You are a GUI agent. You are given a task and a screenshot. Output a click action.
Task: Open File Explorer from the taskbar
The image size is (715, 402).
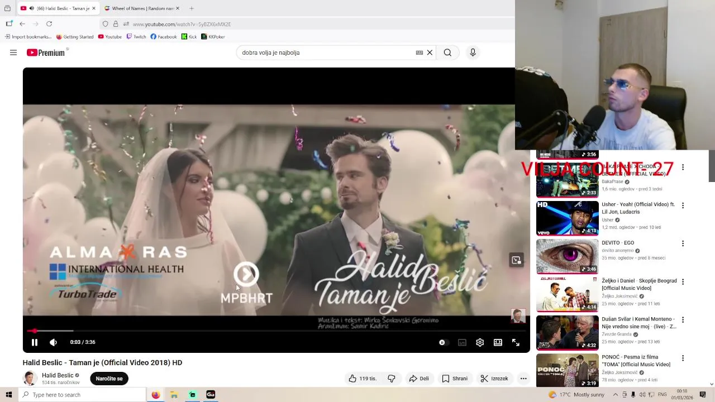point(174,395)
